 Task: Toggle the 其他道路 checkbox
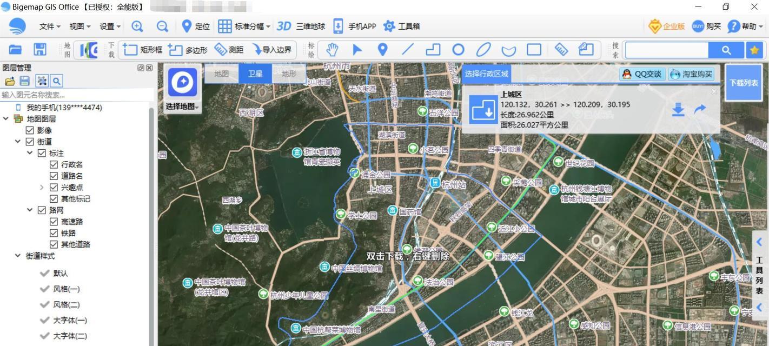pos(54,244)
